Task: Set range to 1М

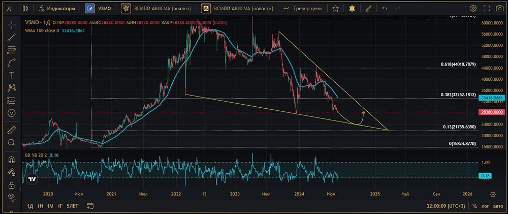Action: pos(50,206)
